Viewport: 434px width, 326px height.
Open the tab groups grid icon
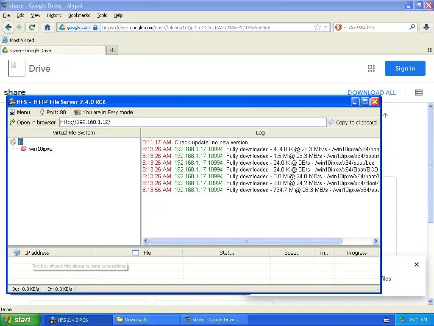pos(430,50)
